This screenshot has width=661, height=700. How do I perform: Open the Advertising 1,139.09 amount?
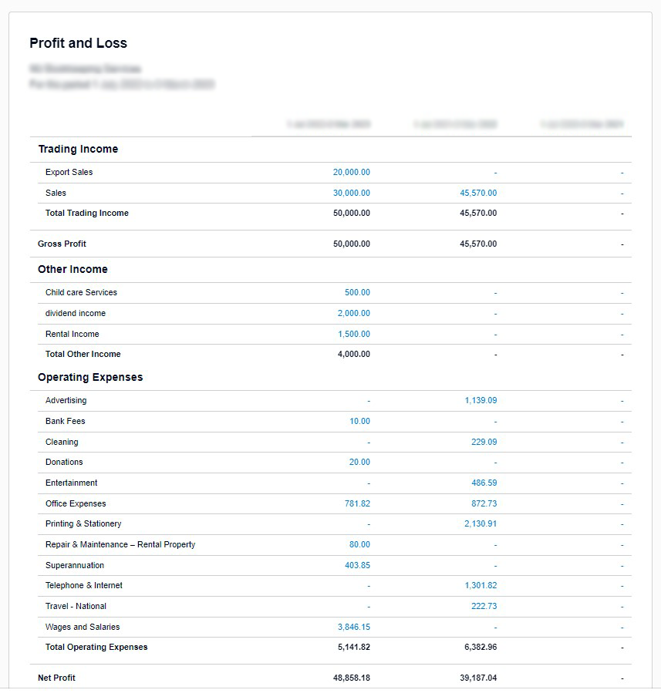(x=481, y=401)
